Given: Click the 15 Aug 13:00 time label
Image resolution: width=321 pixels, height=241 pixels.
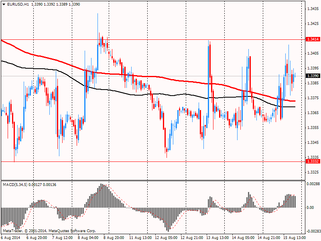Looking at the screenshot, I should tap(294, 237).
